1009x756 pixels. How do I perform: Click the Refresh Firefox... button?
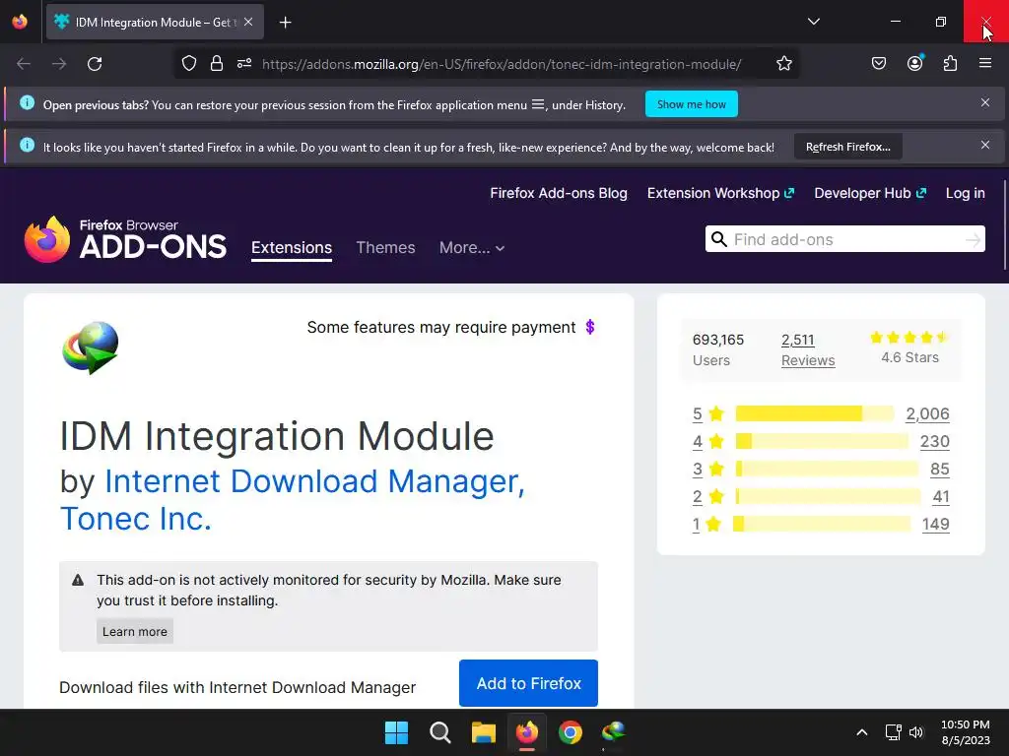click(x=848, y=147)
